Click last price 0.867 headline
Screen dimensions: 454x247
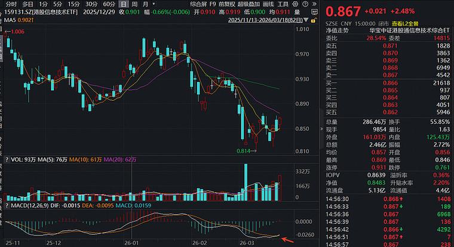343,11
